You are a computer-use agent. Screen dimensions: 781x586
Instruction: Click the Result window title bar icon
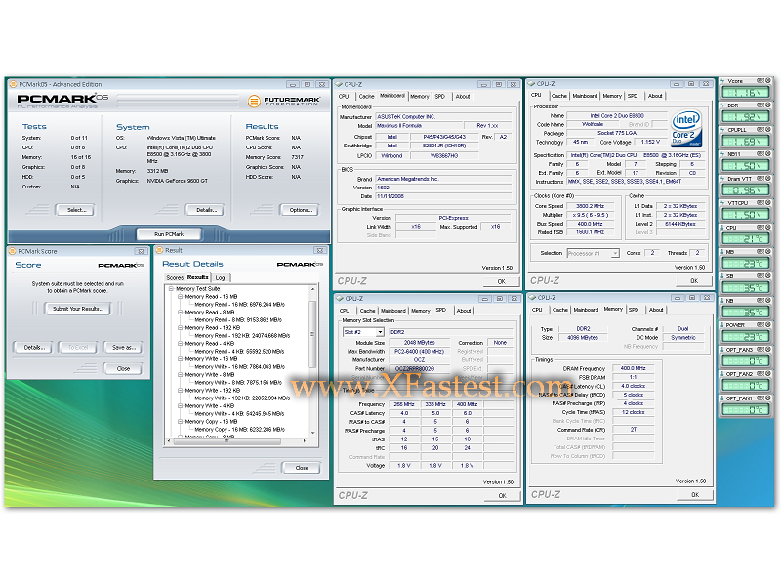(x=159, y=250)
